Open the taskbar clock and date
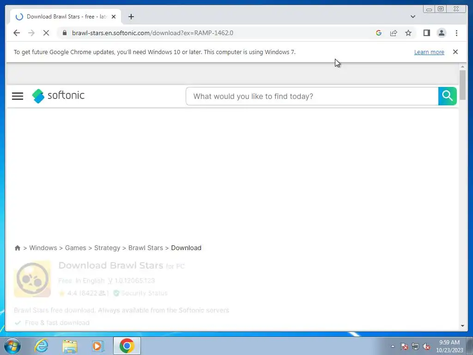Screen dimensions: 473x355 (x=449, y=346)
